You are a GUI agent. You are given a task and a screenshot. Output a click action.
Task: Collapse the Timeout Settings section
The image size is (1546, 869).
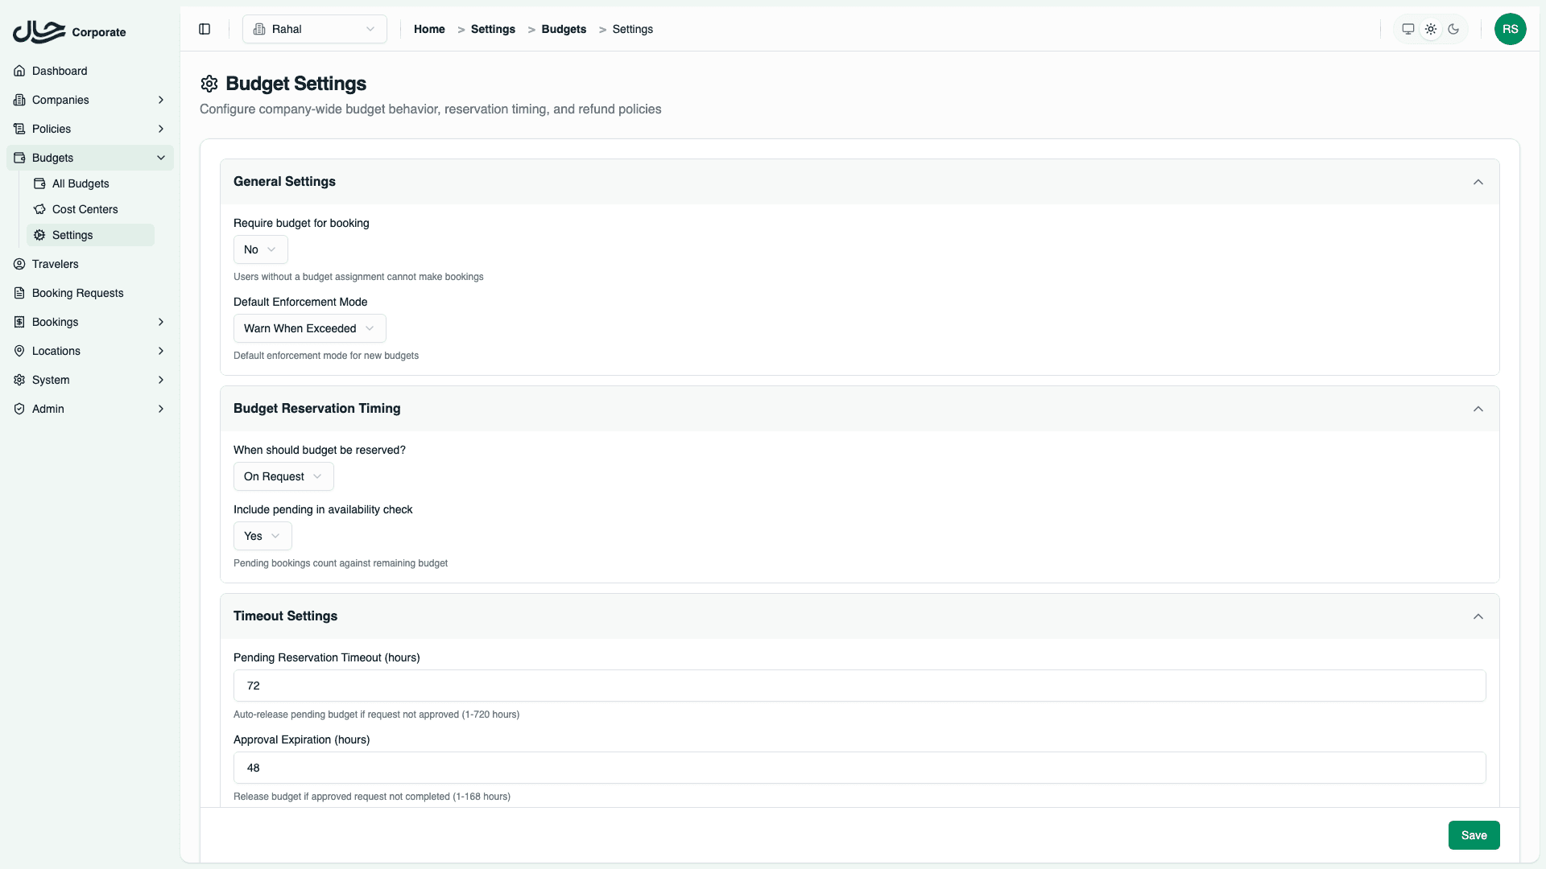pyautogui.click(x=1478, y=616)
